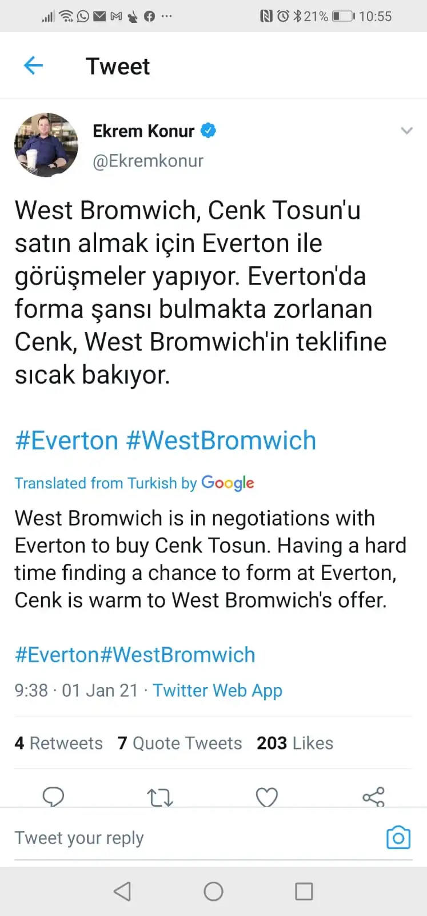Tap the #WestBromwich hashtag in original tweet
427x916 pixels.
[221, 441]
